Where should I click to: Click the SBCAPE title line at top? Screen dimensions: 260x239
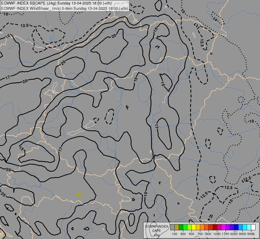[56, 3]
